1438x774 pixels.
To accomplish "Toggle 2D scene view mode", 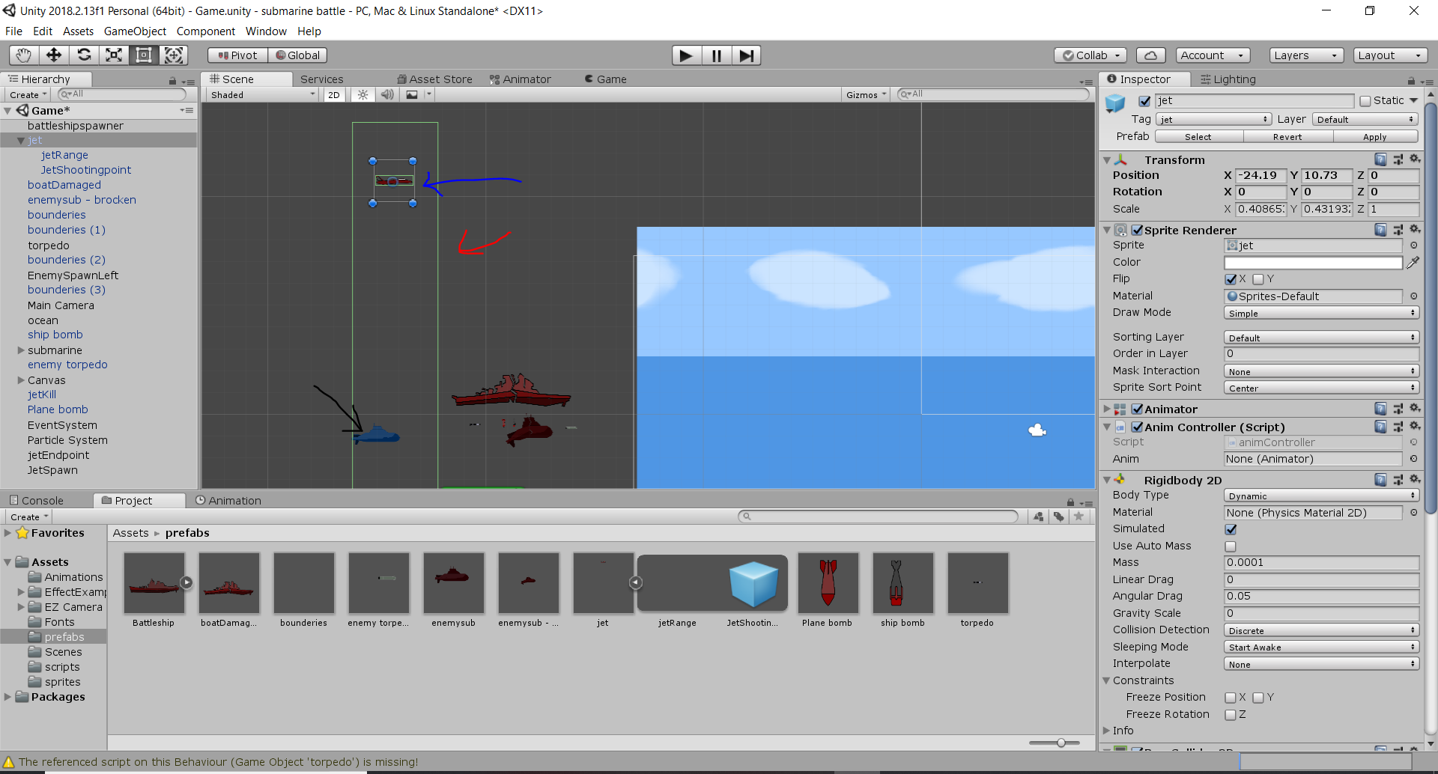I will pos(334,94).
